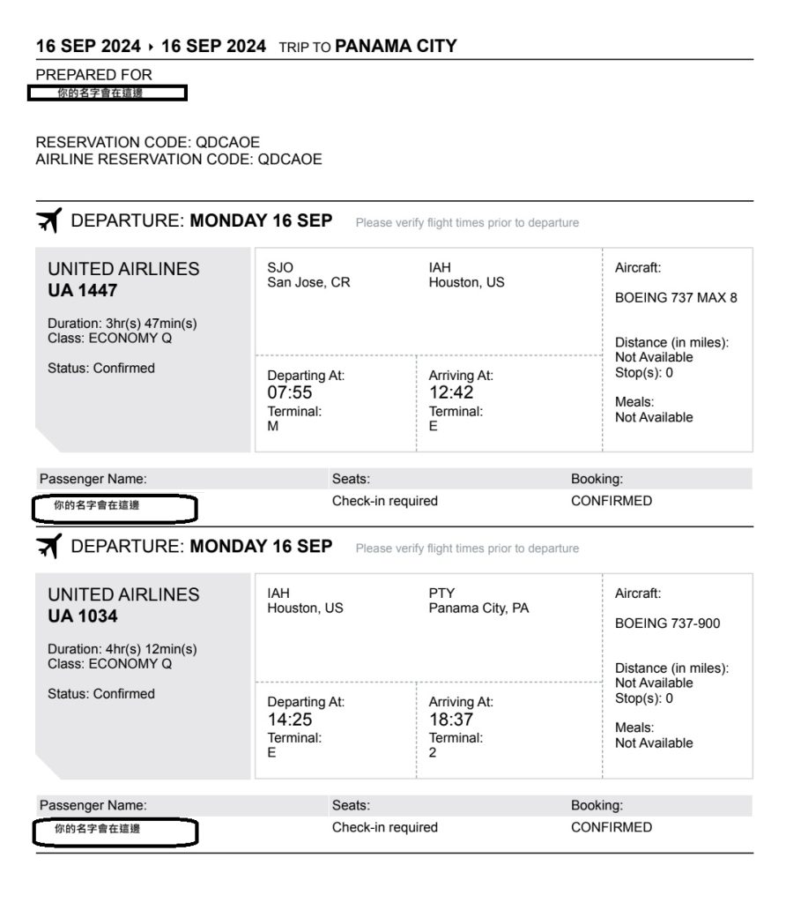
Task: Click the SJO San Jose origin airport
Action: point(308,276)
